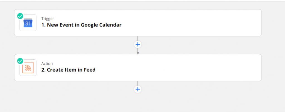285x112 pixels.
Task: Click connector line below the trigger card
Action: [x=138, y=38]
